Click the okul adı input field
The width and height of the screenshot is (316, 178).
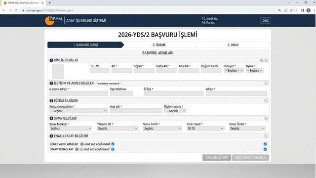[136, 111]
